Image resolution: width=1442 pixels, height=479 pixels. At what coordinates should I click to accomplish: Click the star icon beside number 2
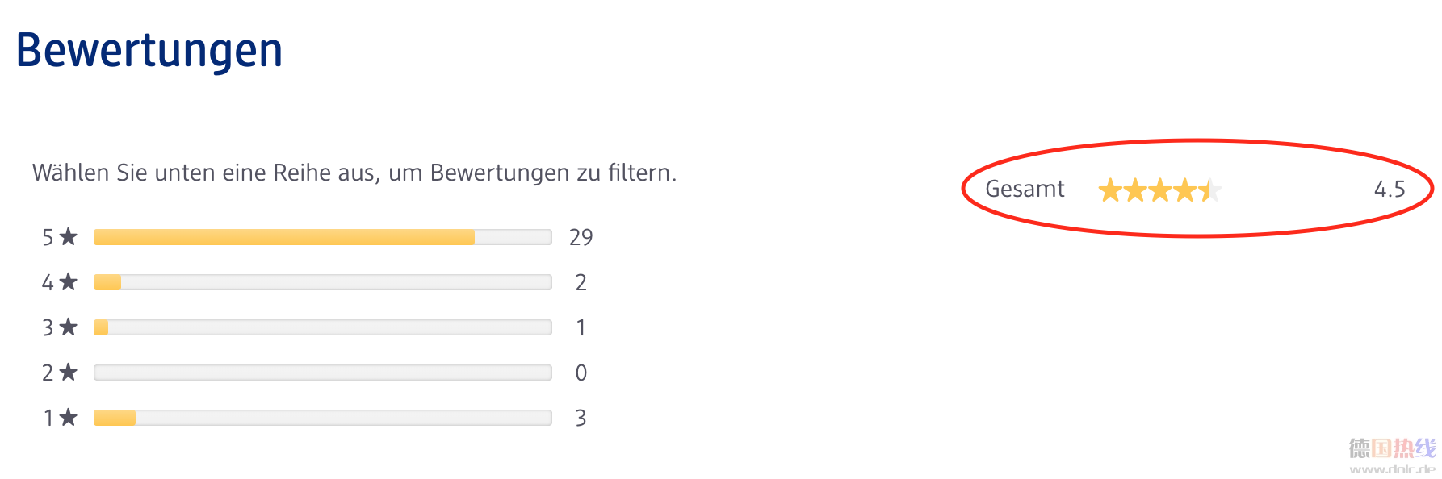pyautogui.click(x=69, y=372)
